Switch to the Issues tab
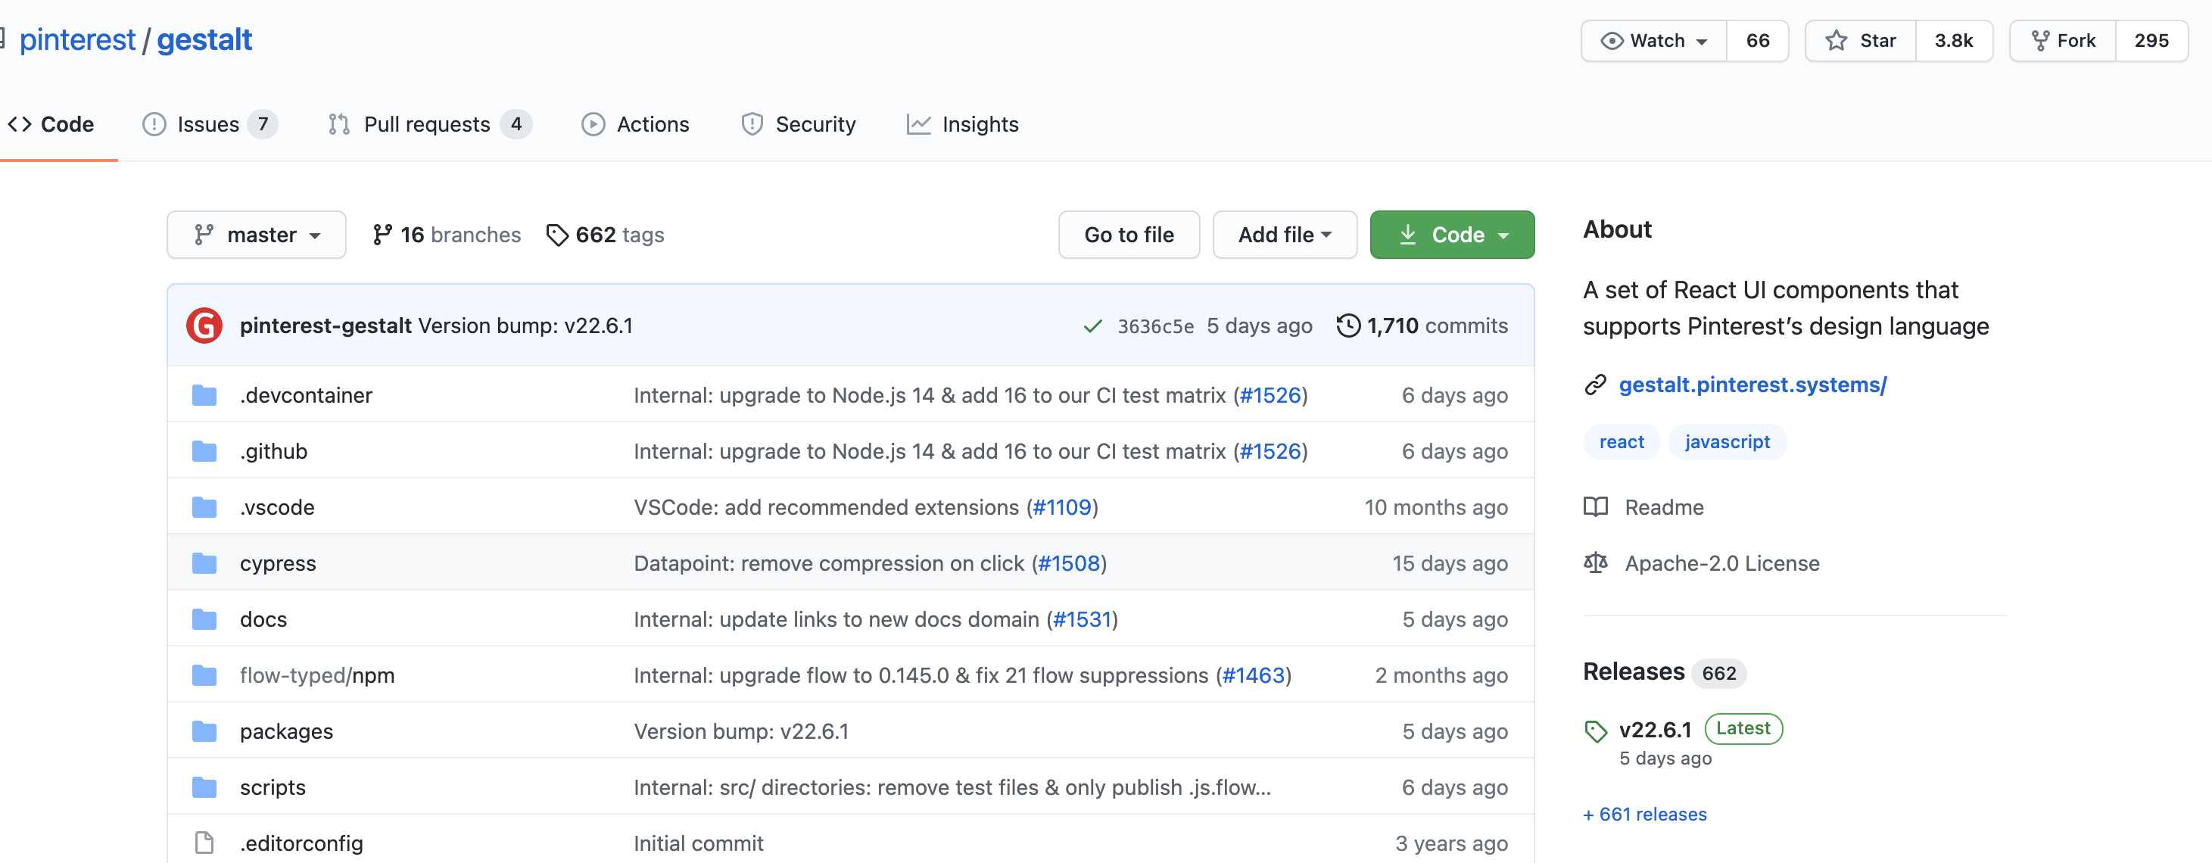This screenshot has height=863, width=2212. (x=208, y=124)
